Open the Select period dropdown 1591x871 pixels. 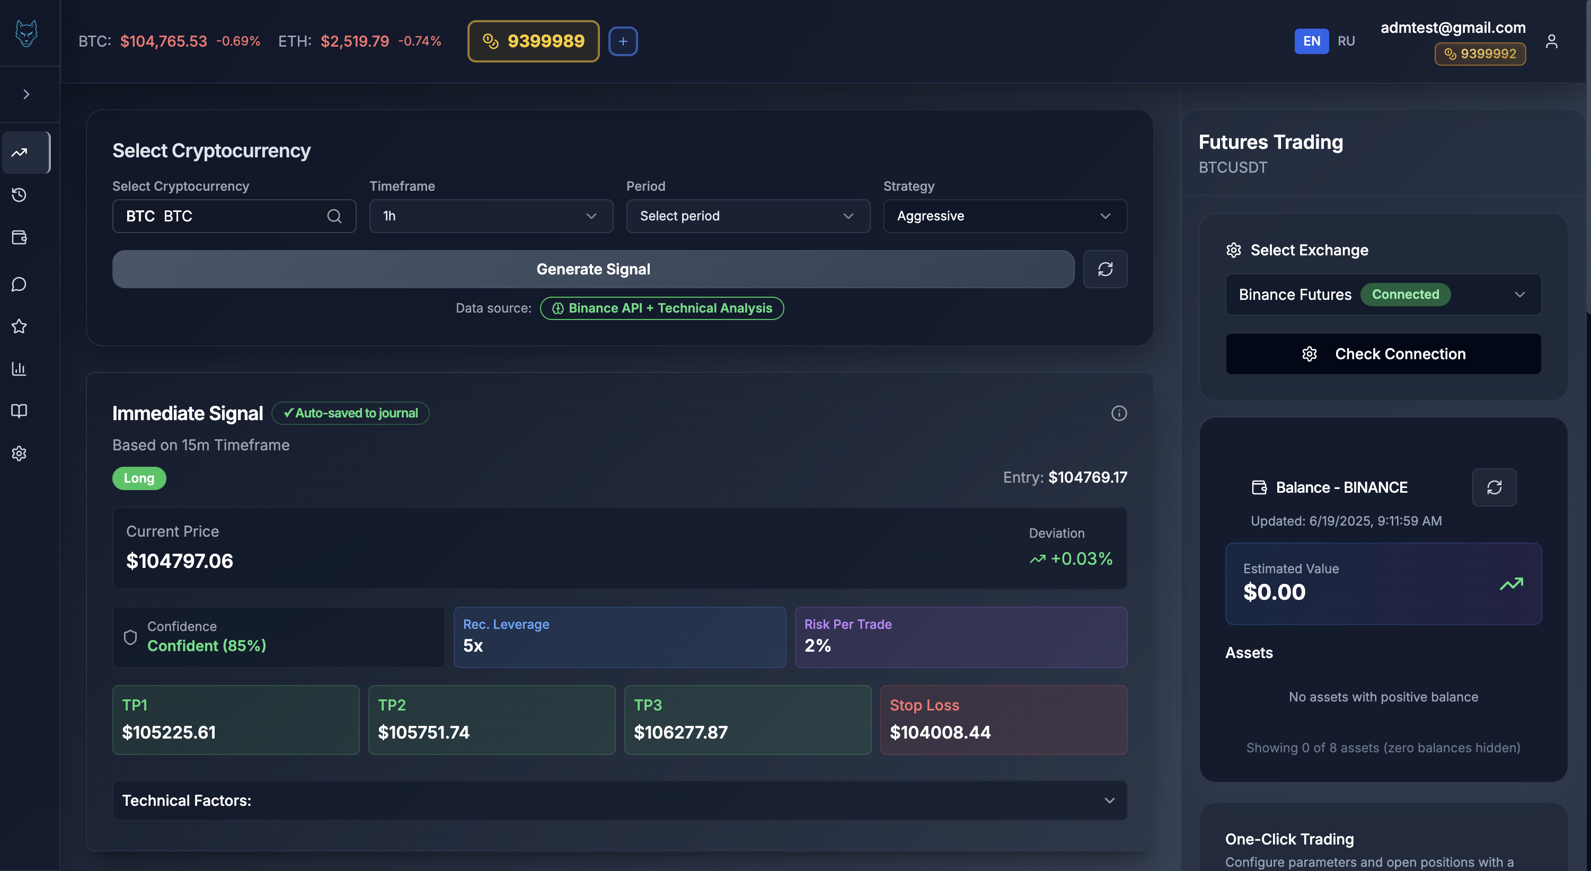click(747, 216)
